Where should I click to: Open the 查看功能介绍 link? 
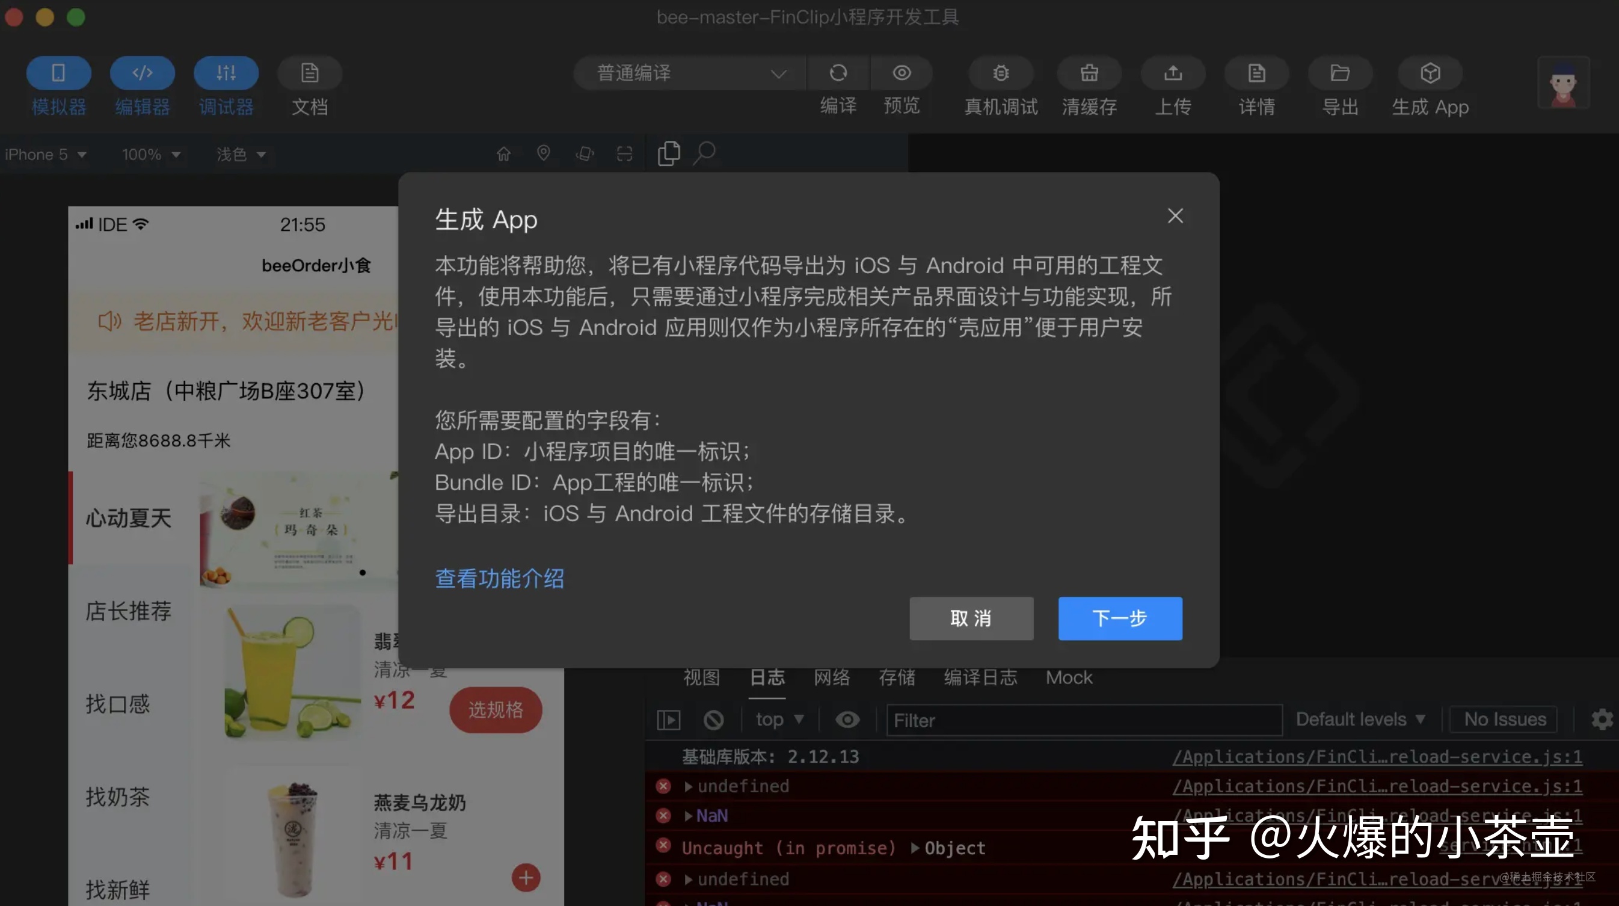tap(500, 578)
